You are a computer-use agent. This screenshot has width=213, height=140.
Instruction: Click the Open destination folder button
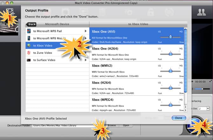(126, 125)
